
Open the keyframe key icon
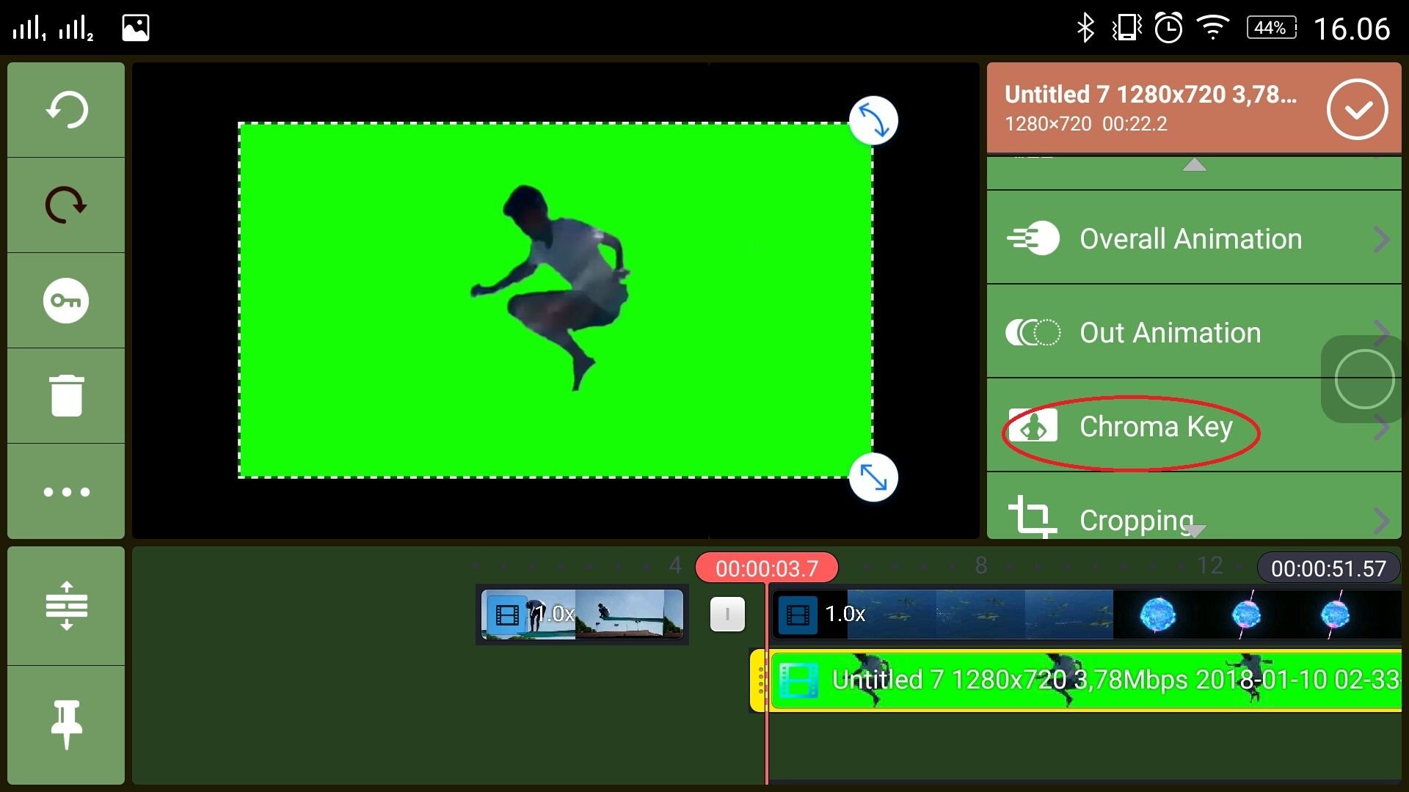66,301
